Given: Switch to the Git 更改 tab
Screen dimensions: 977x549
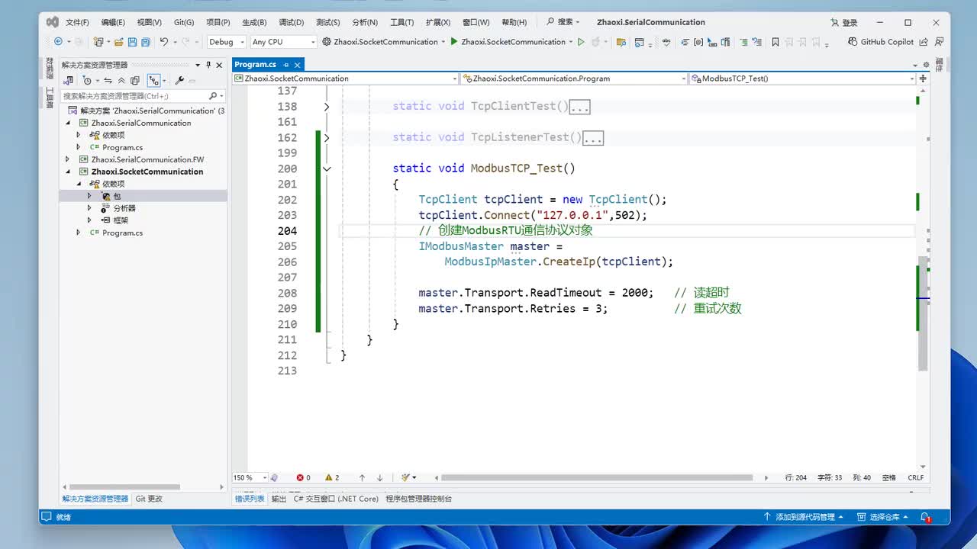Looking at the screenshot, I should [149, 499].
